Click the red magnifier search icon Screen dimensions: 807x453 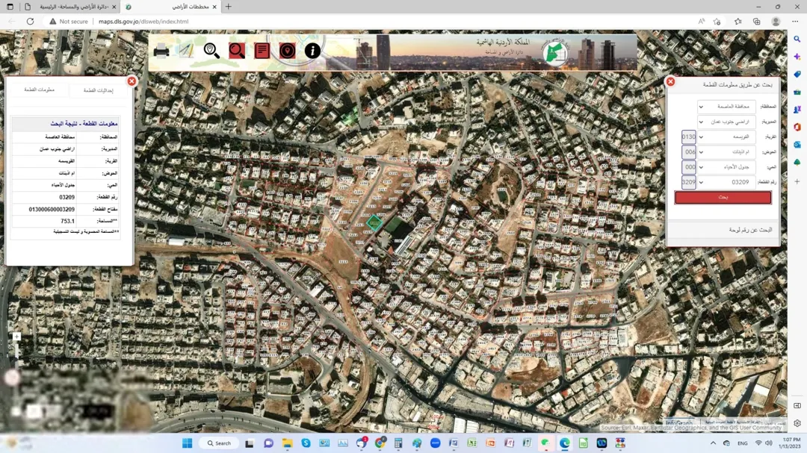click(237, 51)
